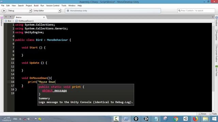Viewport: 218px width, 122px height.
Task: Click the 'object message' tooltip parameter
Action: pyautogui.click(x=54, y=90)
